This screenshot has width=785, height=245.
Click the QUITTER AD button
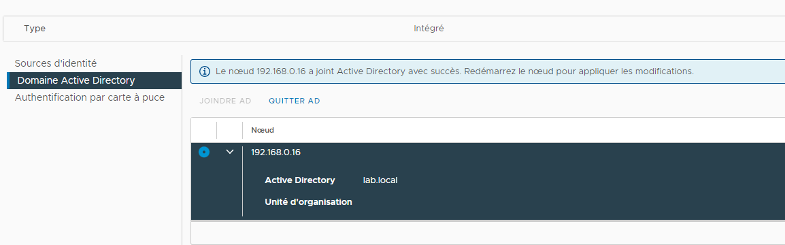click(x=295, y=101)
